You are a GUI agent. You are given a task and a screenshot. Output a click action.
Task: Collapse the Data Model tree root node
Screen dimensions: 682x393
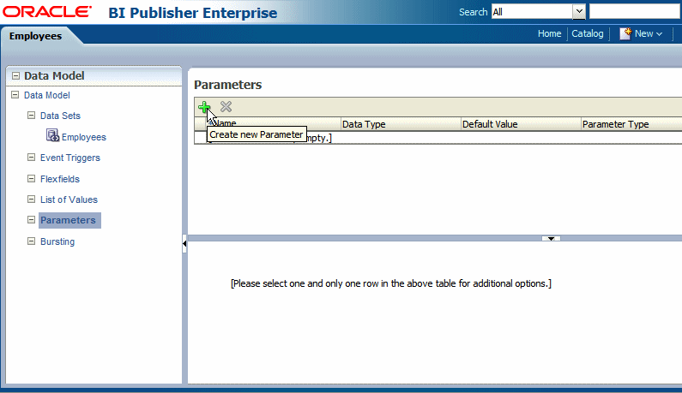[15, 95]
